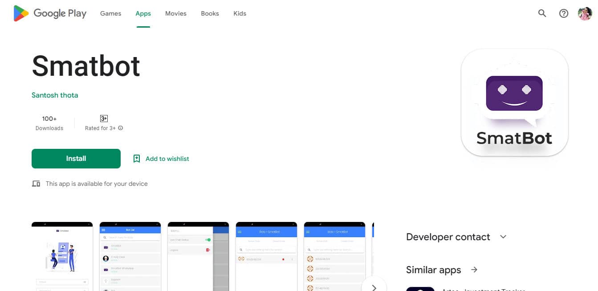This screenshot has height=291, width=598.
Task: Click the Rated for 3+ info icon
Action: (x=121, y=128)
